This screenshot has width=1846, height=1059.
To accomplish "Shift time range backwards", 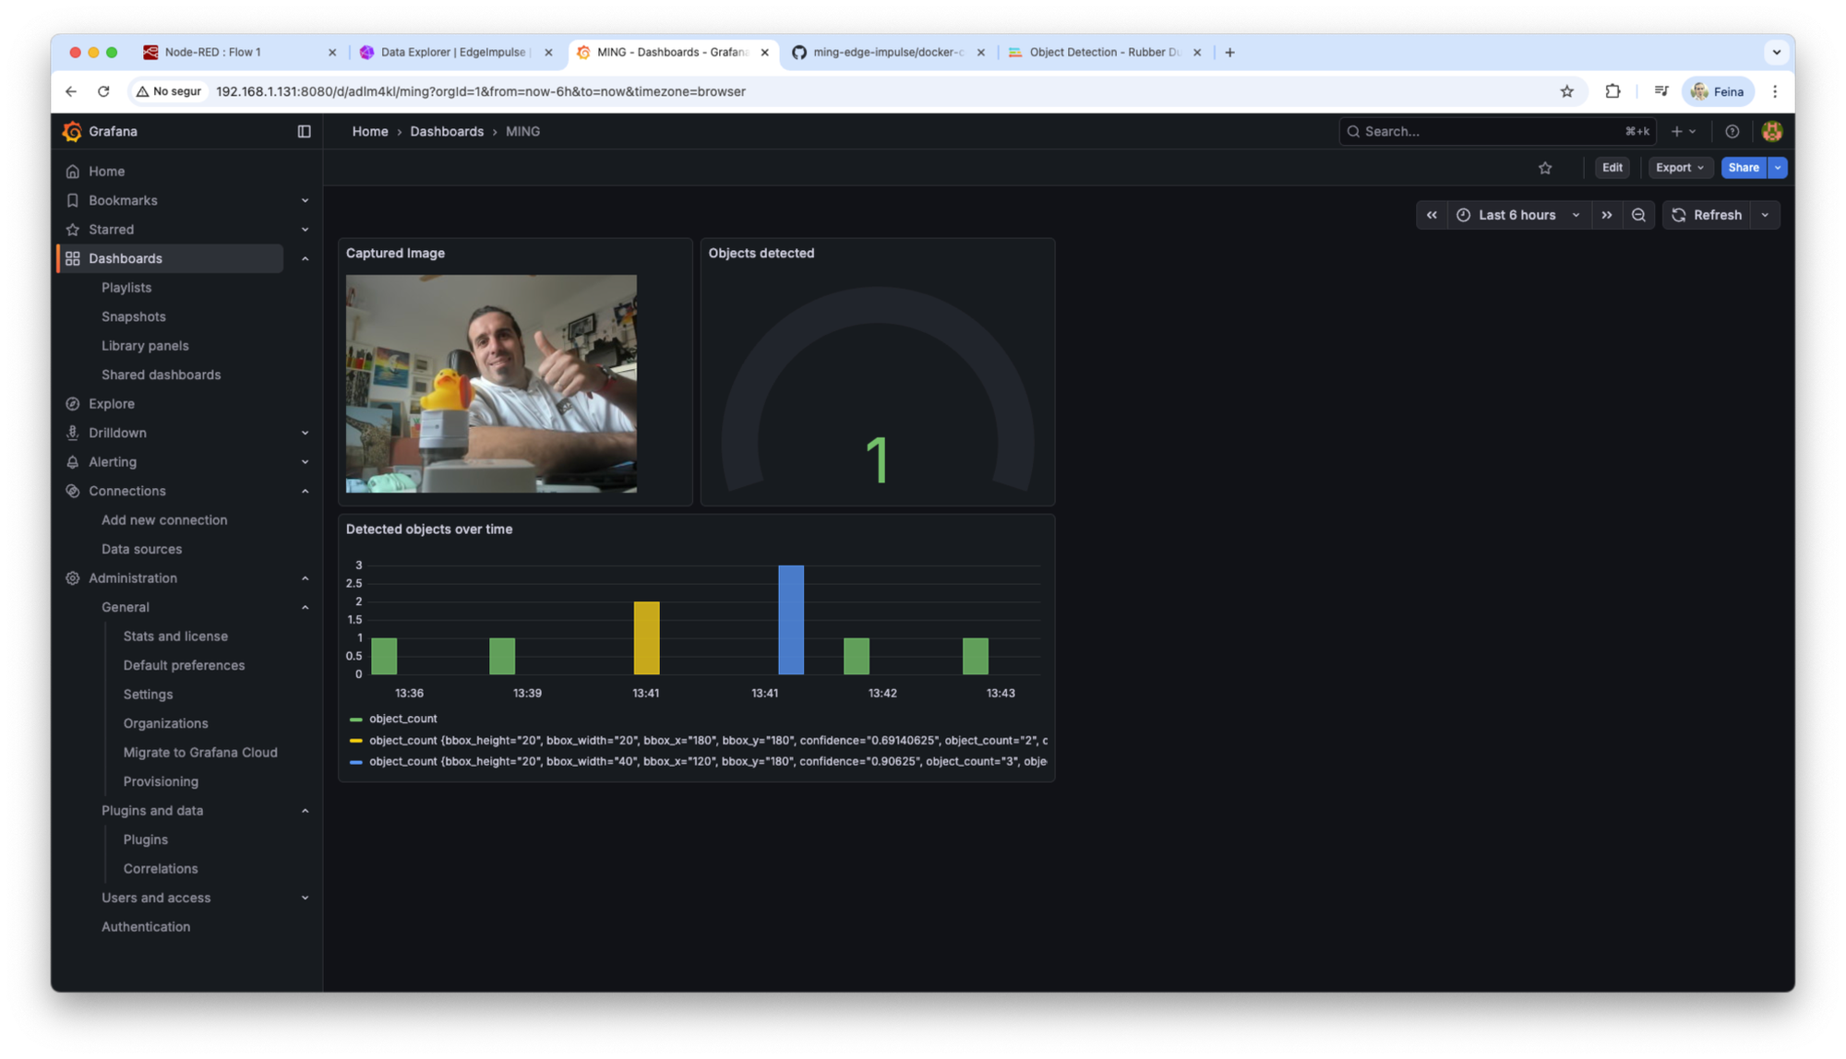I will click(1432, 215).
